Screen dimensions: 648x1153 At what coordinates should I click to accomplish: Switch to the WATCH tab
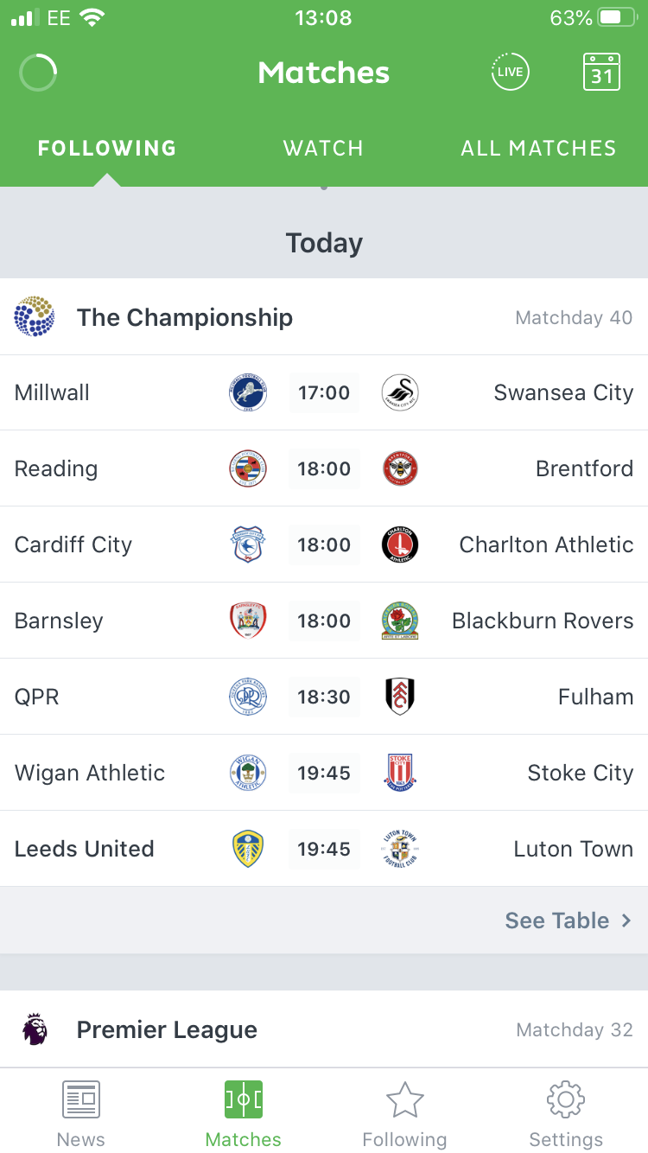pos(323,148)
